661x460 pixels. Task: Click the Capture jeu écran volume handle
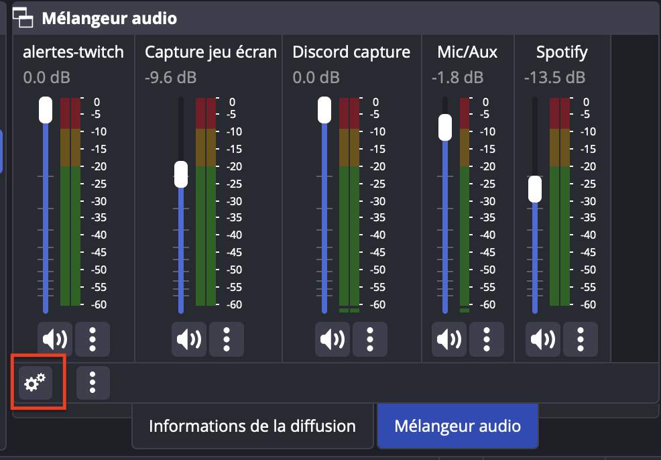[x=181, y=174]
